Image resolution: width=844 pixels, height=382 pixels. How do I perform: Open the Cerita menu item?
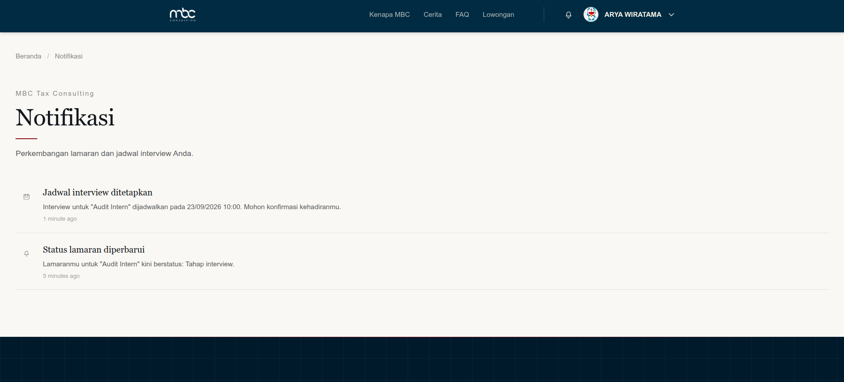432,15
